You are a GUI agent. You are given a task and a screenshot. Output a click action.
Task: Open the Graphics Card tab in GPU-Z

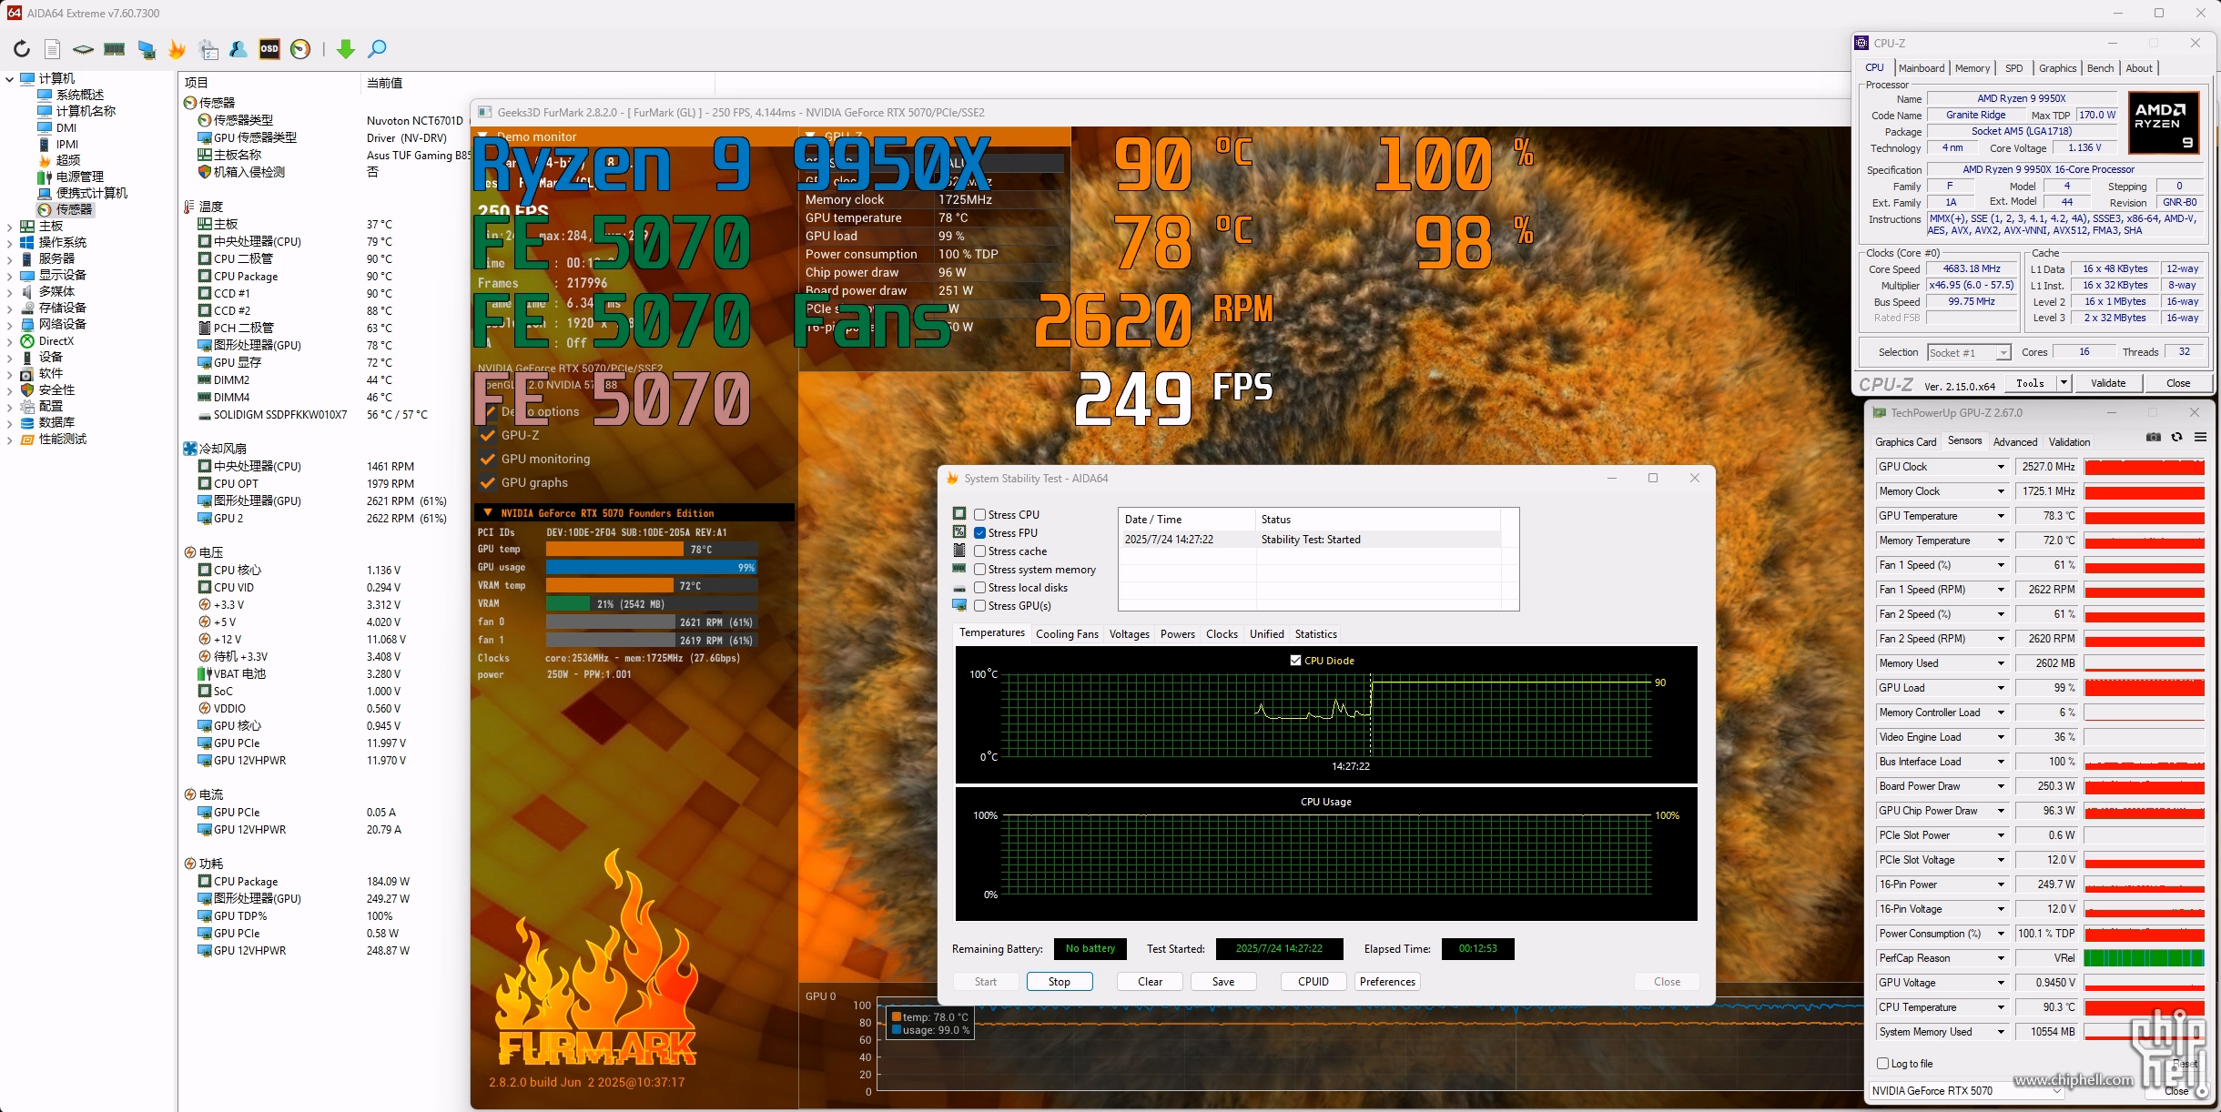point(1906,442)
